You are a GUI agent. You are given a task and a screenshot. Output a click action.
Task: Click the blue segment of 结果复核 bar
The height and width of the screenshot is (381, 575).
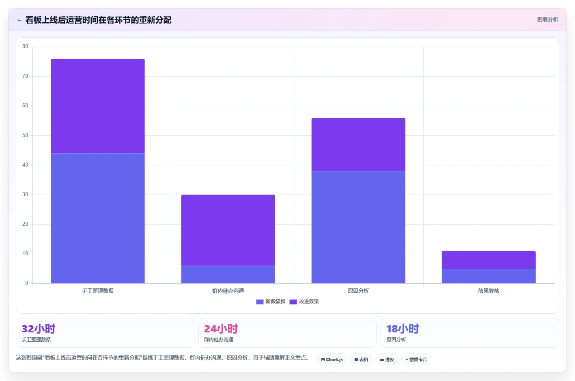click(x=489, y=276)
